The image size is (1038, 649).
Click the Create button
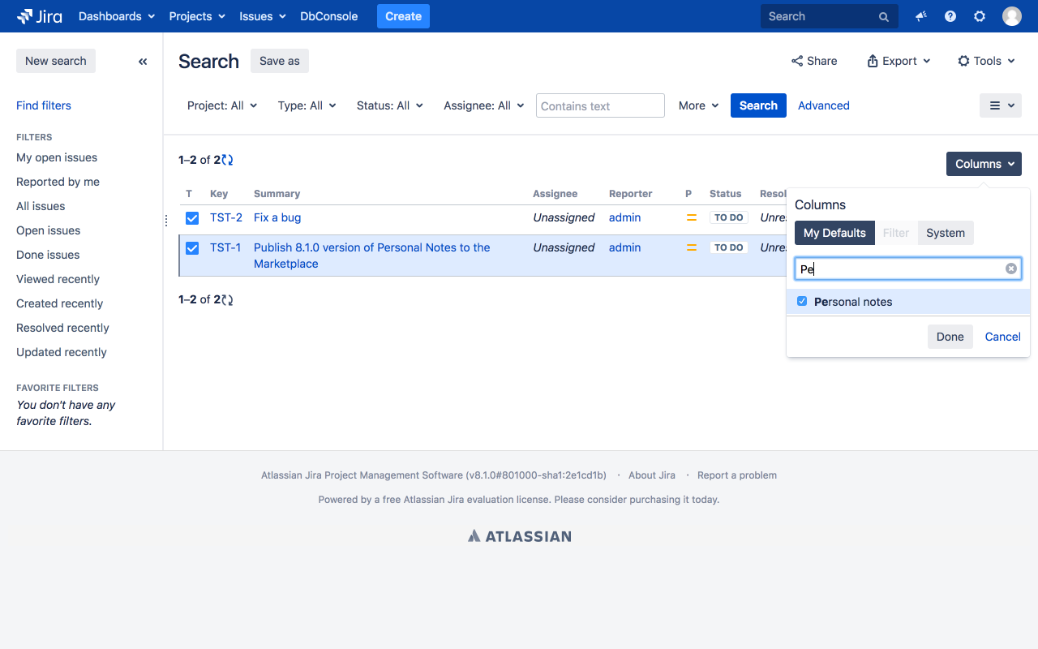point(403,16)
